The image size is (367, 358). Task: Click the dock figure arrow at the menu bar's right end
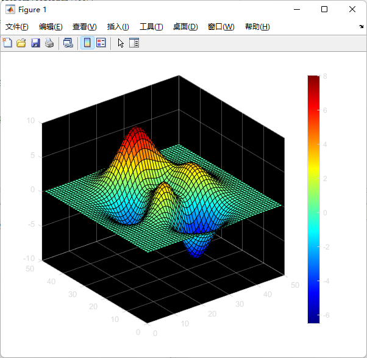(361, 26)
